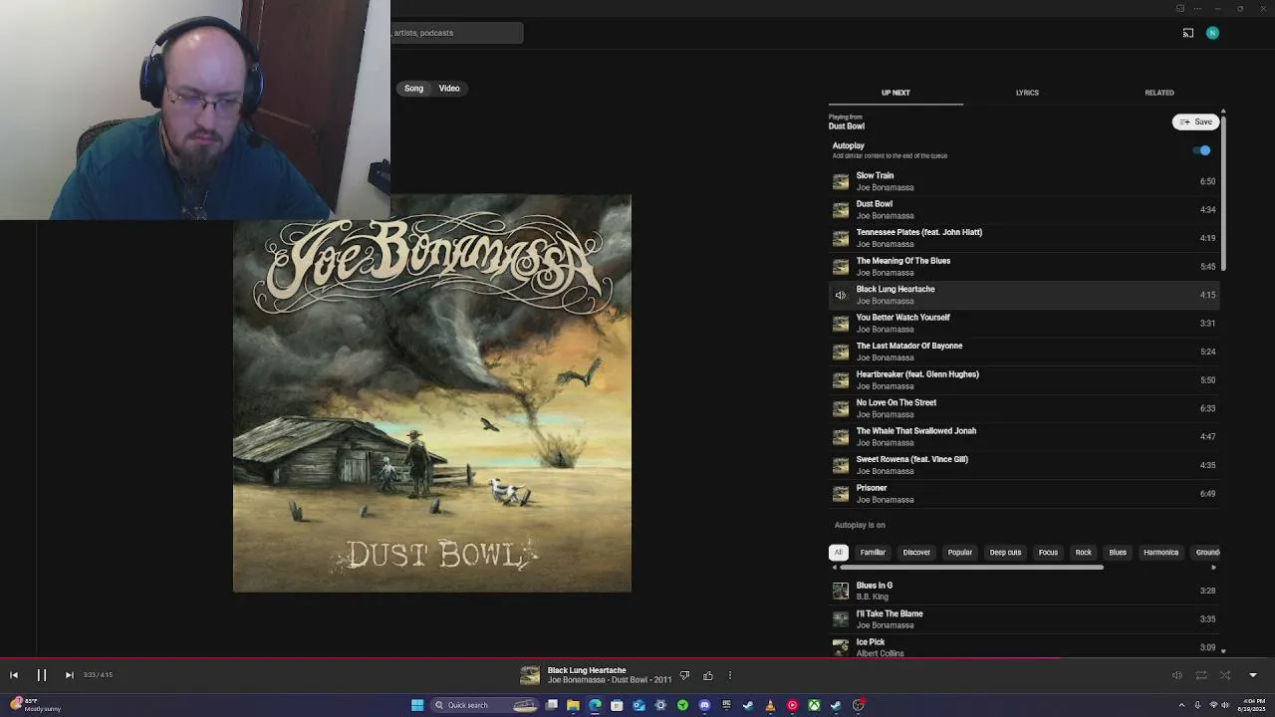Open the Xbox app from the taskbar
This screenshot has width=1275, height=717.
(814, 705)
